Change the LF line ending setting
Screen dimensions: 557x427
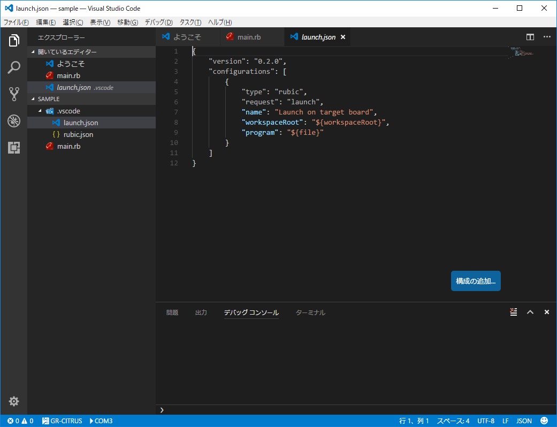(506, 421)
